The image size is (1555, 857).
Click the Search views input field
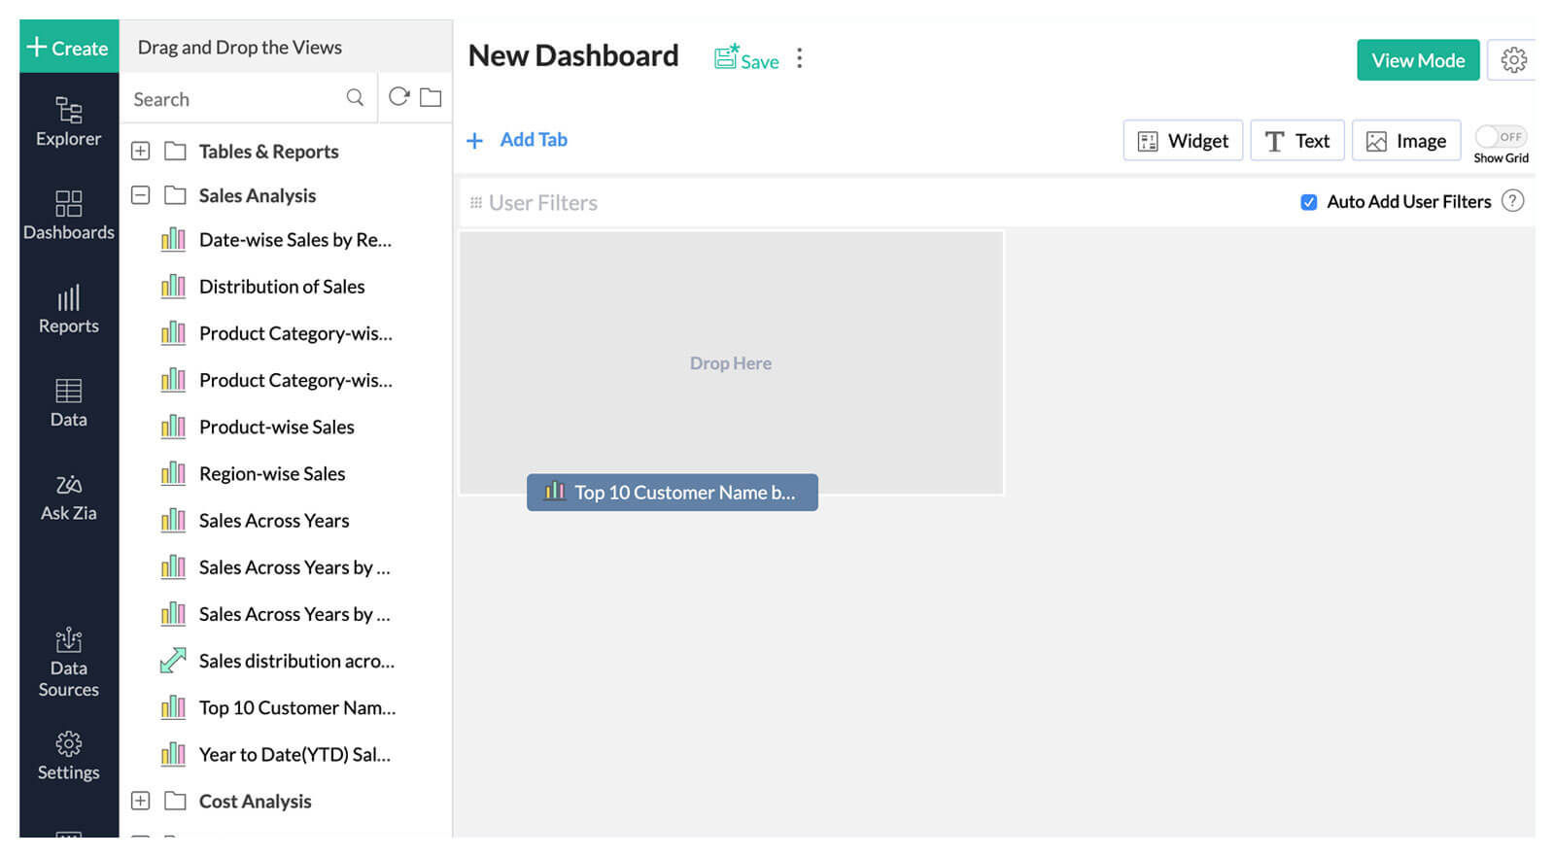click(233, 99)
